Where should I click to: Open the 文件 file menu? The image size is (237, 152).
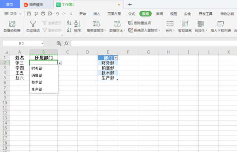pyautogui.click(x=13, y=14)
